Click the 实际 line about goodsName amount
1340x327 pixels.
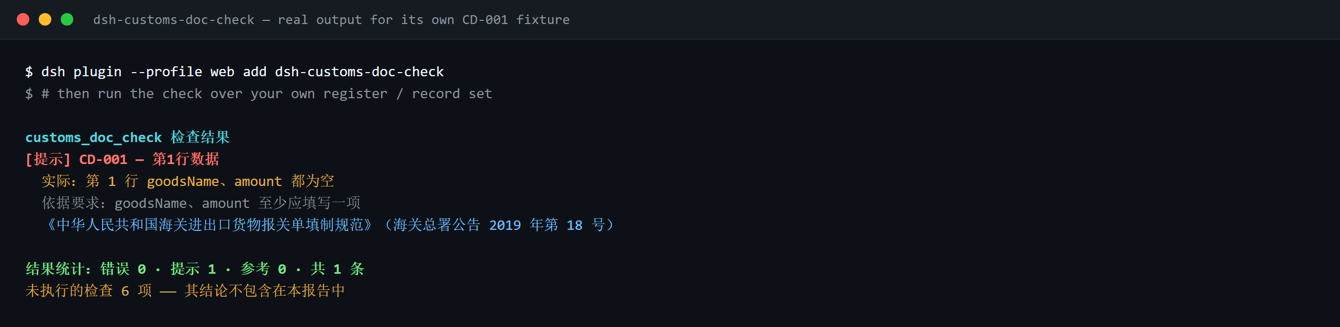[188, 181]
